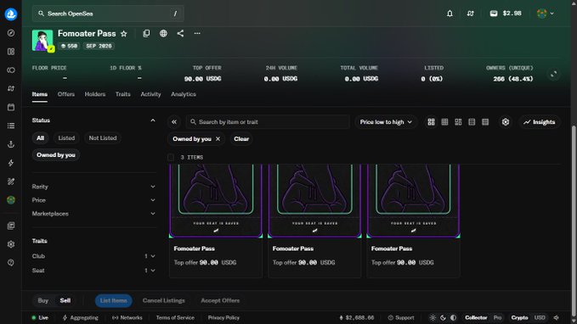Image resolution: width=577 pixels, height=324 pixels.
Task: Open the Price low to high sort dropdown
Action: [386, 122]
